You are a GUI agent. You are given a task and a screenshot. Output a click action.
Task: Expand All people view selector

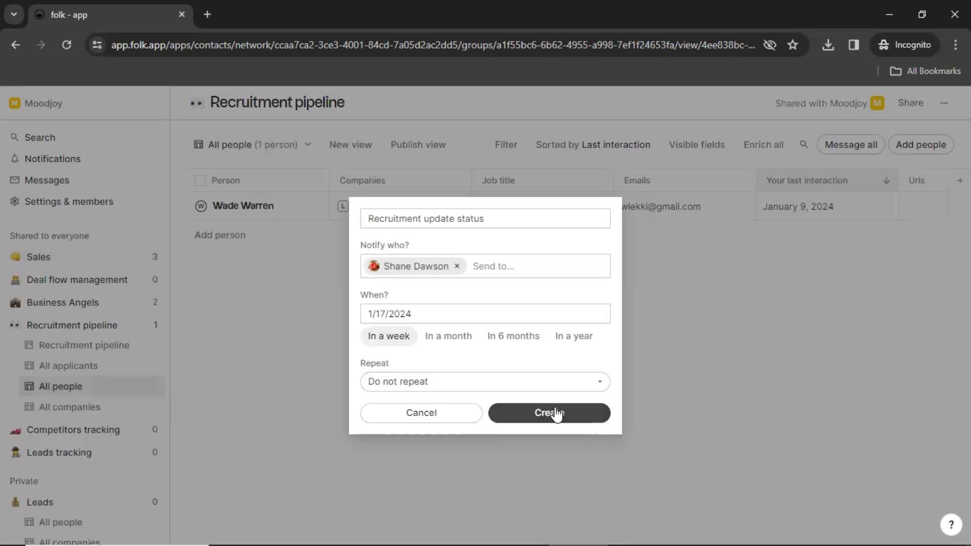pos(308,145)
